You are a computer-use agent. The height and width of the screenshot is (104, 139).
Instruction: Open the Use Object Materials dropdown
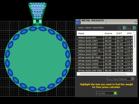pyautogui.click(x=120, y=79)
